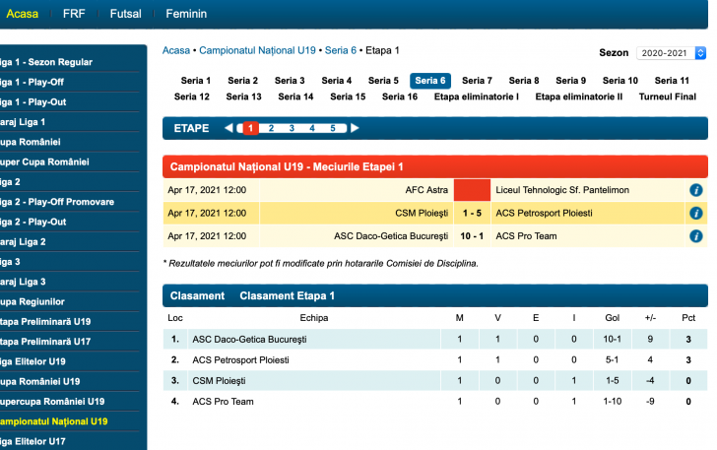The image size is (717, 450).
Task: Select etapa 4 in stage pager
Action: (312, 128)
